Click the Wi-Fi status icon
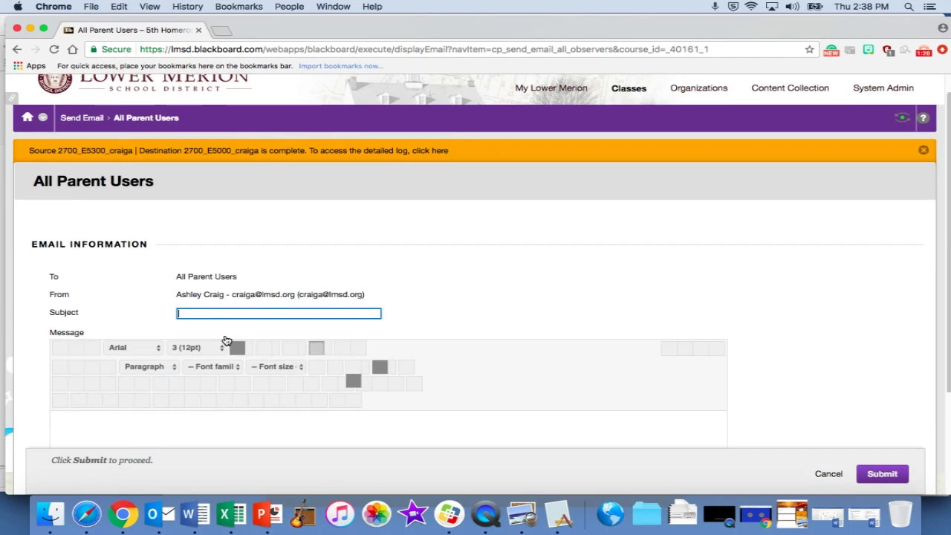 click(751, 7)
